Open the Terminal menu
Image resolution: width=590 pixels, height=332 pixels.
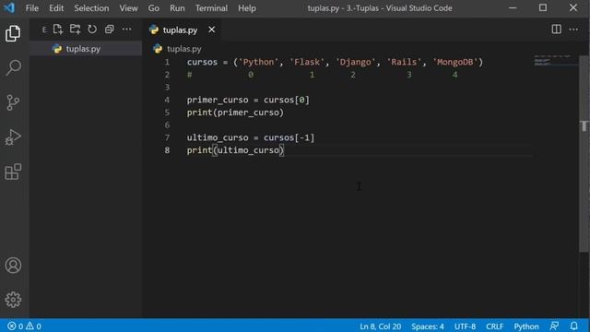211,8
